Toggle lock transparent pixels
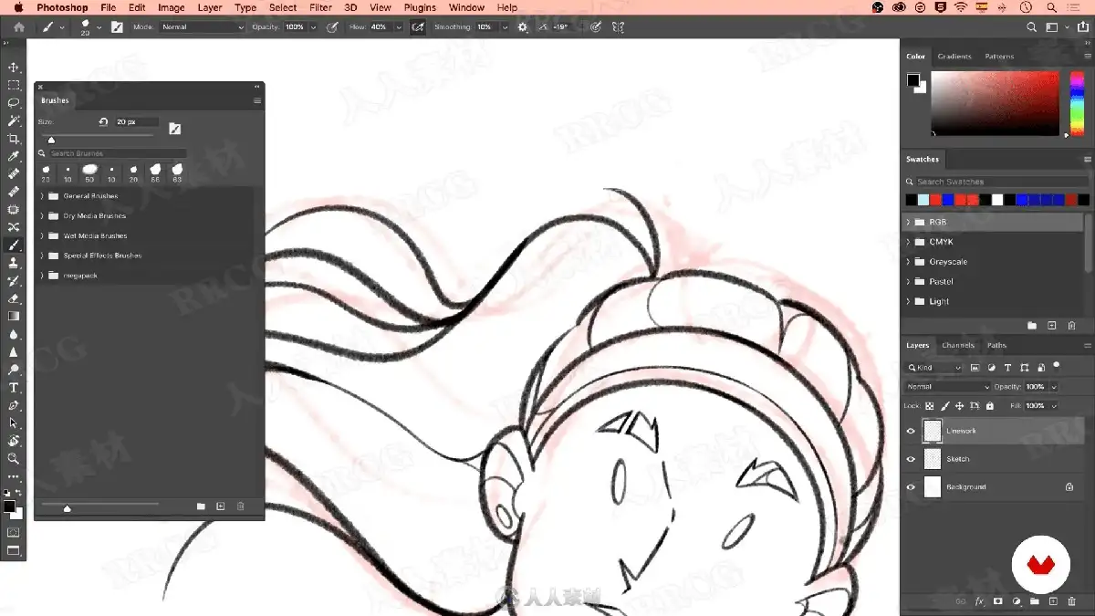 [x=930, y=406]
